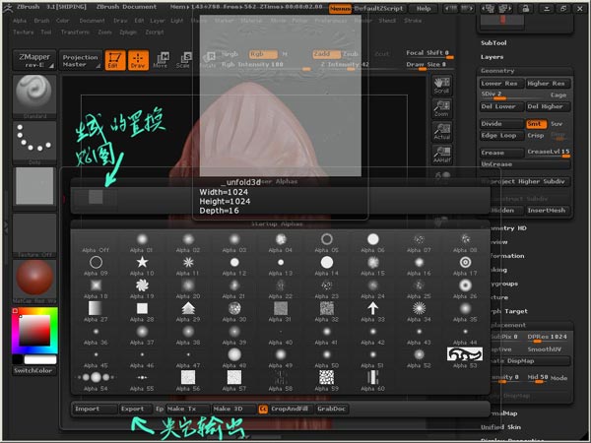Select the Alpha 54 multi-dot alpha

coord(96,377)
